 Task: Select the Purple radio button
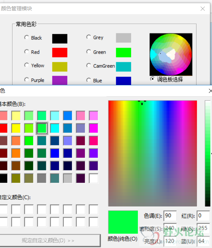tap(27, 80)
